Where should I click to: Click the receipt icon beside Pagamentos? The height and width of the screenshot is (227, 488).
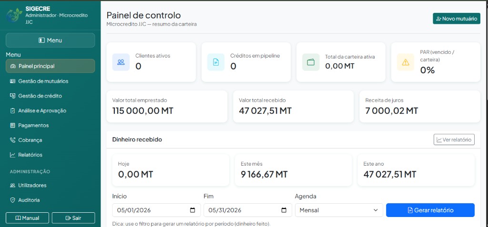click(13, 125)
